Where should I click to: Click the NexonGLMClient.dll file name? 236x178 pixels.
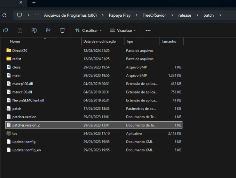(28, 100)
